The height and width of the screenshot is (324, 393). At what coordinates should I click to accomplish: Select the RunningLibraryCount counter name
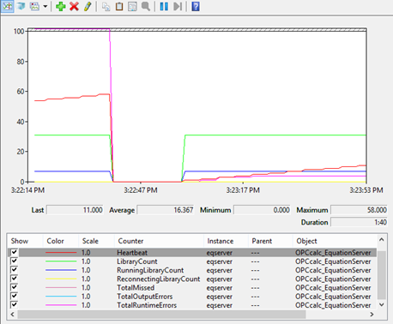click(150, 270)
